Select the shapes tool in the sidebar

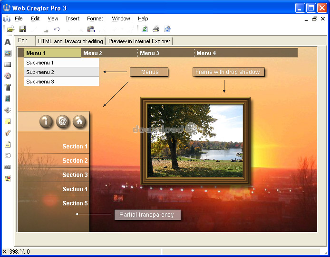click(8, 178)
